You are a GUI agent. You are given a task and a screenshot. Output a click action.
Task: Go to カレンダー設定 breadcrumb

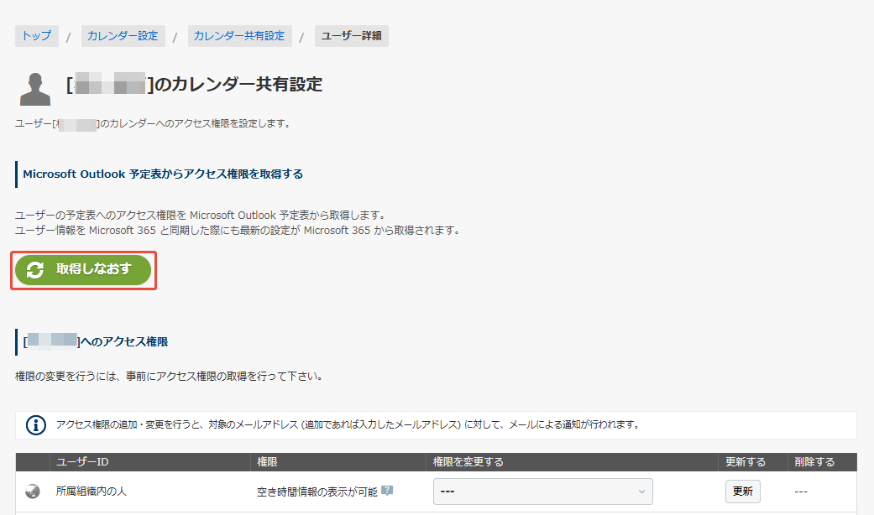[123, 36]
